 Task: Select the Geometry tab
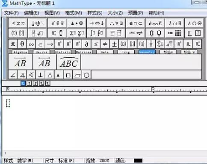(147, 52)
